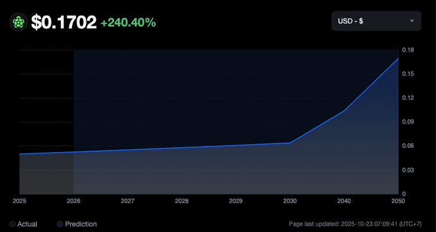Click the 2029 x-axis label
The width and height of the screenshot is (436, 232).
[236, 201]
